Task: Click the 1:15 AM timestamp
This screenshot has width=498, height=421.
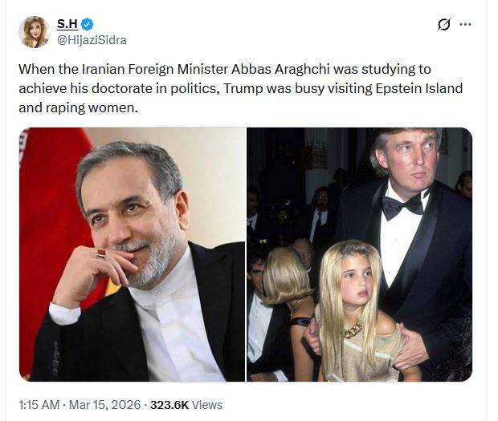Action: pos(39,405)
